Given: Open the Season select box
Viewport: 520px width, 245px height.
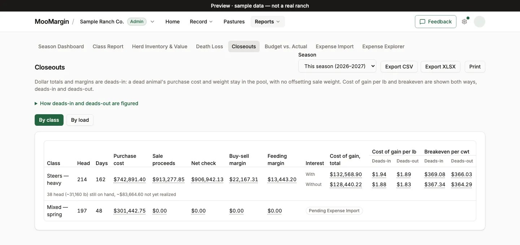Looking at the screenshot, I should 337,66.
